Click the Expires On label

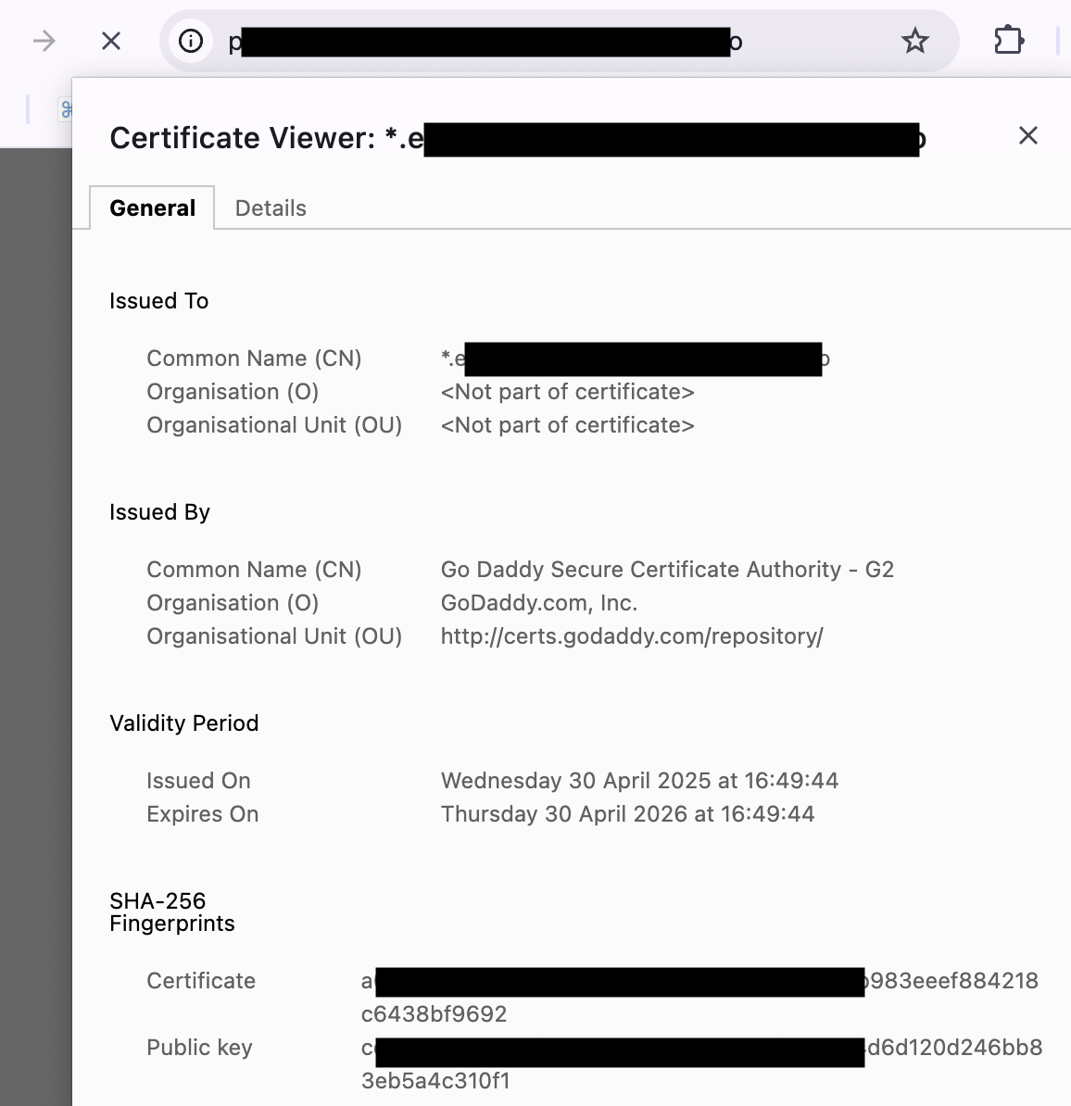[203, 814]
